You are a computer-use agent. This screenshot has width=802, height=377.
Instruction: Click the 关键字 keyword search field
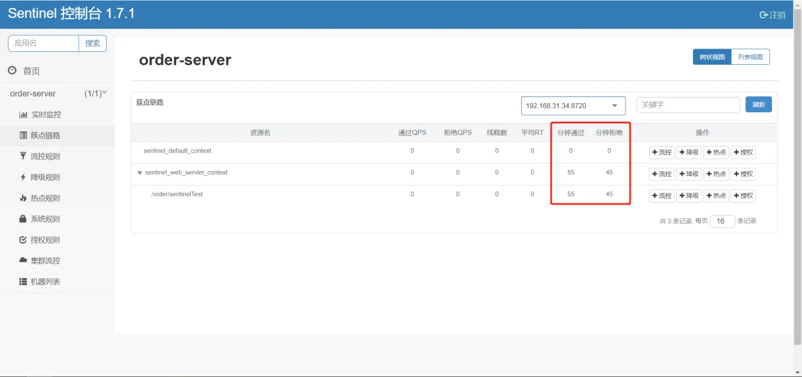click(688, 105)
